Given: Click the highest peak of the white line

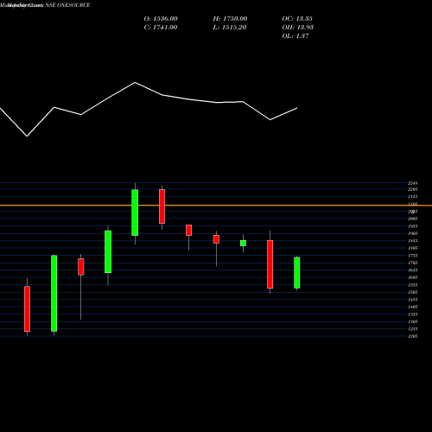Looking at the screenshot, I should tap(135, 83).
